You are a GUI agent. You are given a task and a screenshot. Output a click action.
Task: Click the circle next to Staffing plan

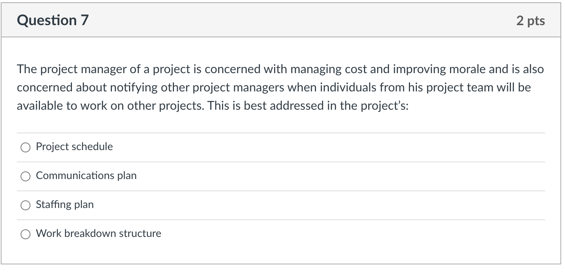tap(26, 205)
